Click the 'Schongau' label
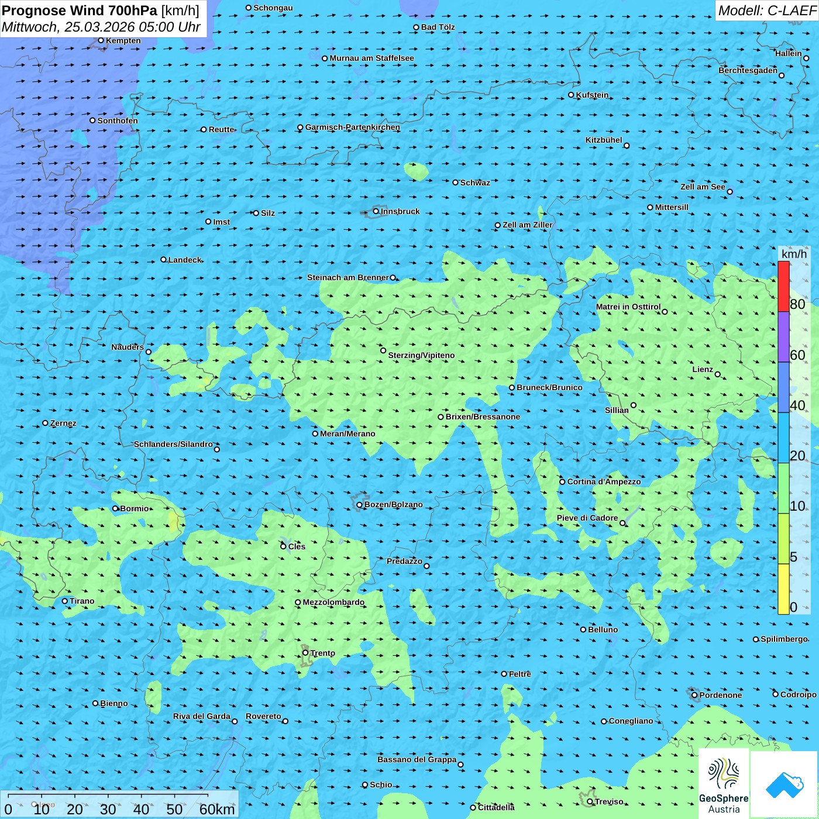The image size is (819, 819). pos(273,8)
